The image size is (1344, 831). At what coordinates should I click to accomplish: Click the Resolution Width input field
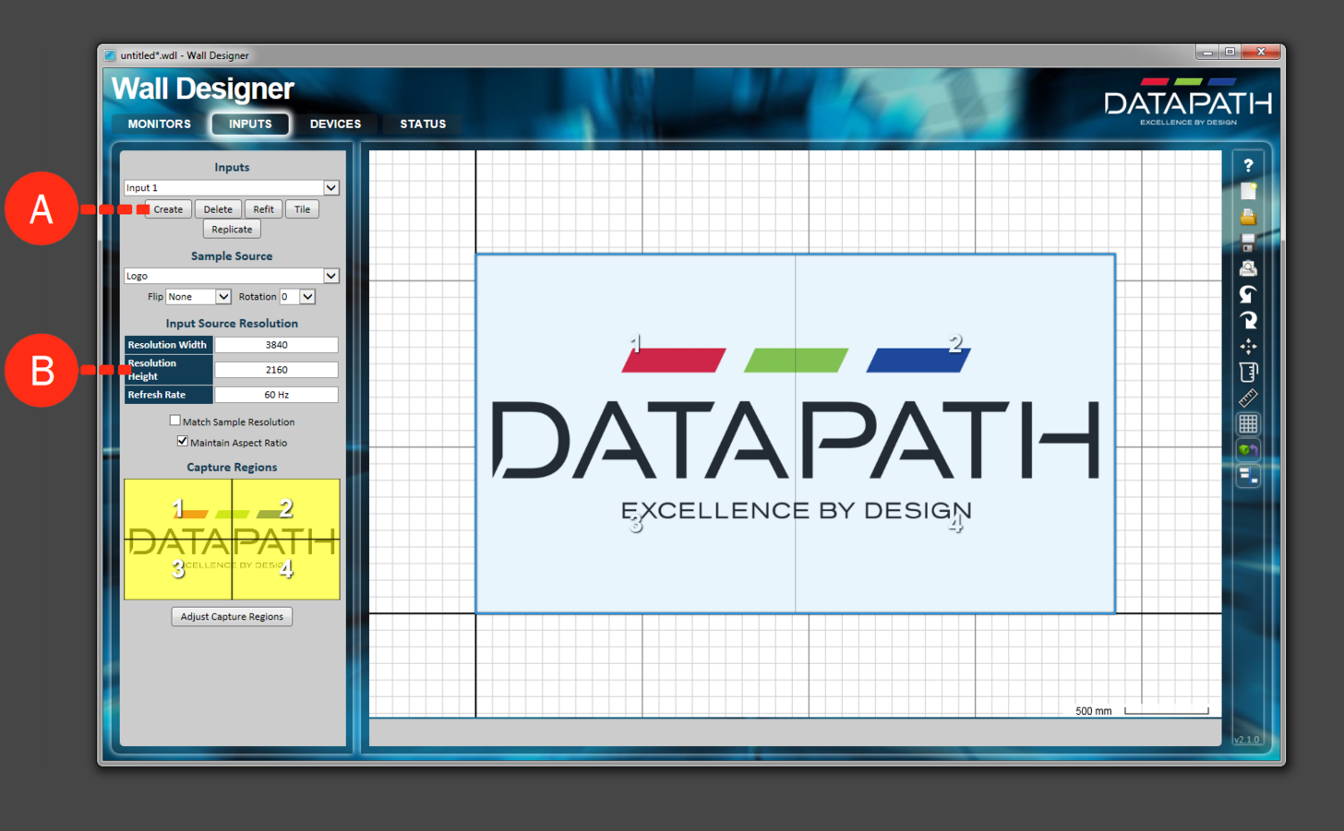point(276,345)
